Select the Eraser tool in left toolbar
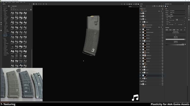The width and height of the screenshot is (190, 106). coord(1,8)
